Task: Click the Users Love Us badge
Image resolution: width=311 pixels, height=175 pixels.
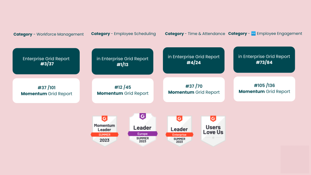Action: 213,131
